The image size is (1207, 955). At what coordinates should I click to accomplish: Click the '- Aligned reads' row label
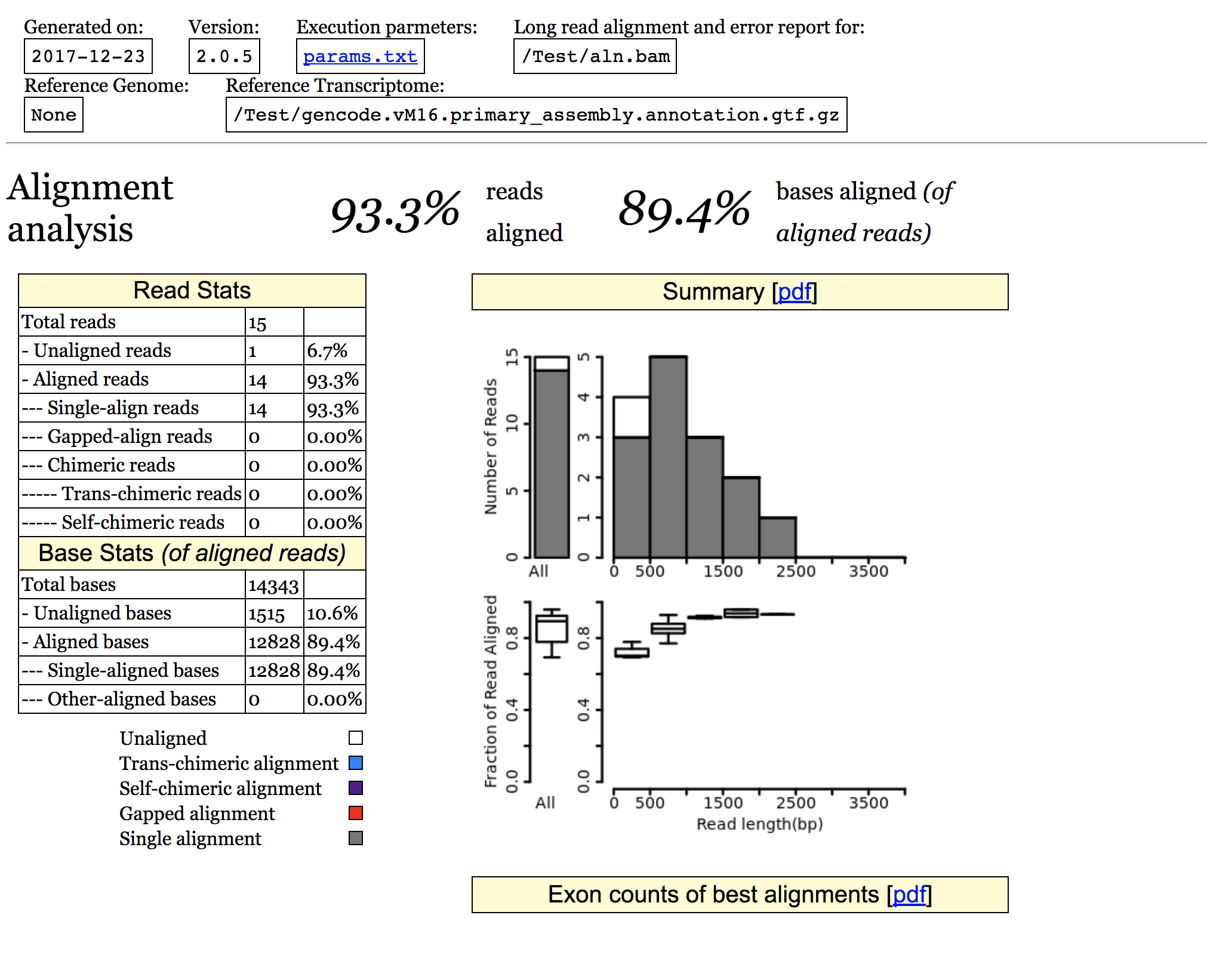(85, 379)
